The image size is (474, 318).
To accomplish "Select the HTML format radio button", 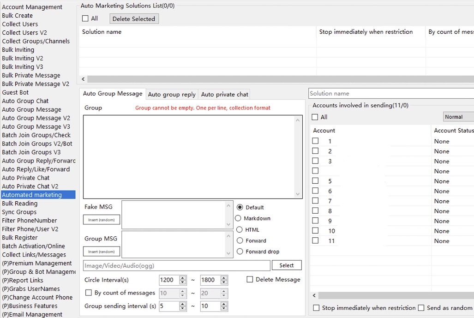I will click(x=240, y=230).
